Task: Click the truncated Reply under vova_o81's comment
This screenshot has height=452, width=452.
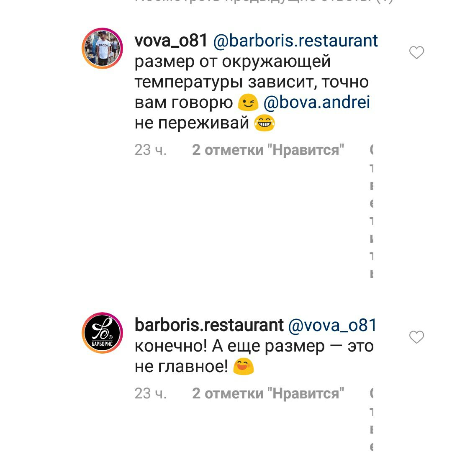Action: pos(372,211)
